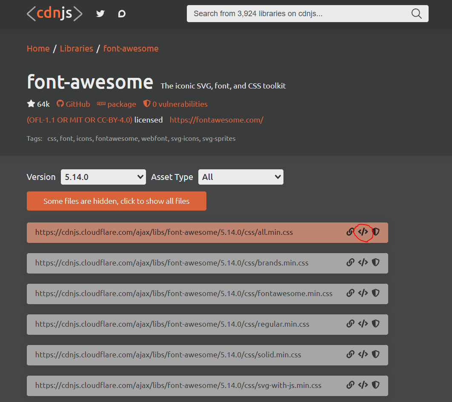This screenshot has height=402, width=452.
Task: Click the Tags line text
Action: tap(131, 139)
